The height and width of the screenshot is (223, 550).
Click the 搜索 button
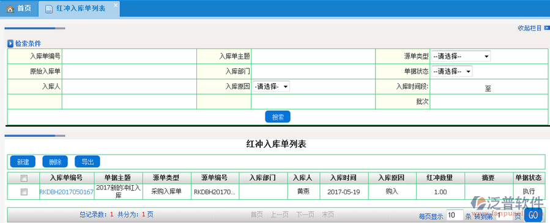pyautogui.click(x=278, y=117)
